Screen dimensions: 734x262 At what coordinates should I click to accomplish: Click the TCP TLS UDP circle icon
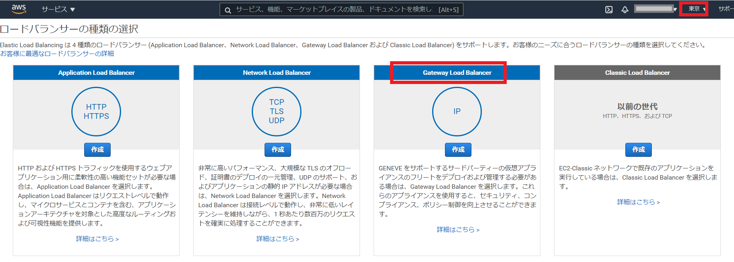(277, 112)
